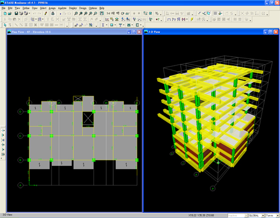Viewport: 280px width, 218px height.
Task: Open the Analyze menu
Action: [x=62, y=8]
